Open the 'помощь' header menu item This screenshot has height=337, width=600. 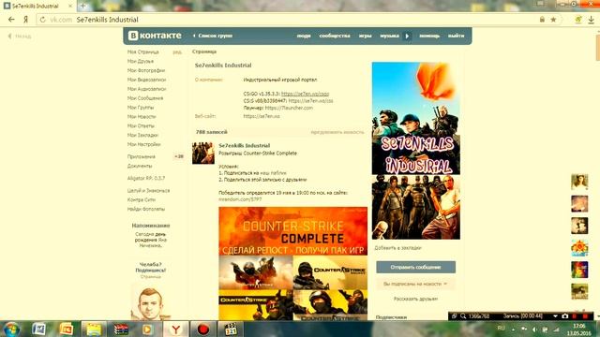tap(429, 36)
